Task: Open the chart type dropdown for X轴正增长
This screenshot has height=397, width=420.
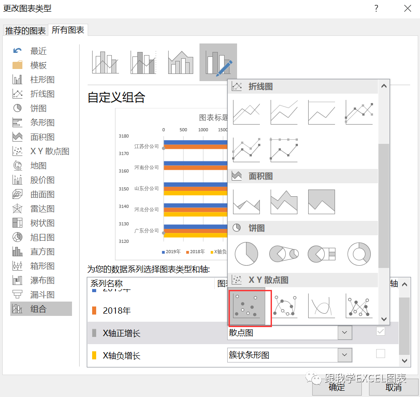Action: (x=344, y=332)
